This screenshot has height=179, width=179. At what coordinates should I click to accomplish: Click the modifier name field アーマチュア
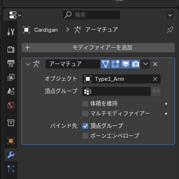[73, 64]
